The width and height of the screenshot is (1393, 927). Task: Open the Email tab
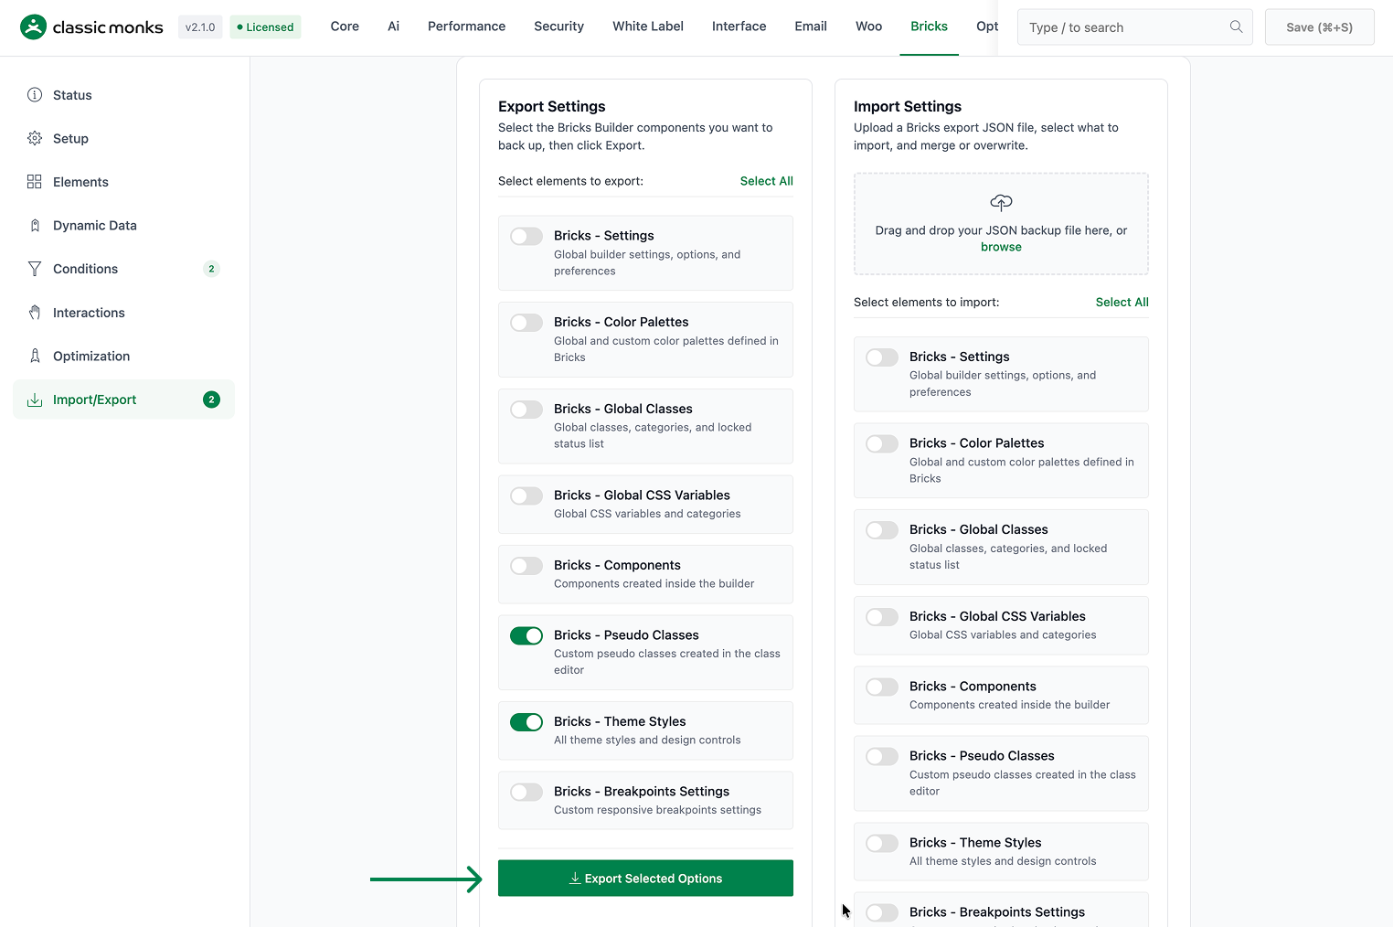(x=811, y=27)
